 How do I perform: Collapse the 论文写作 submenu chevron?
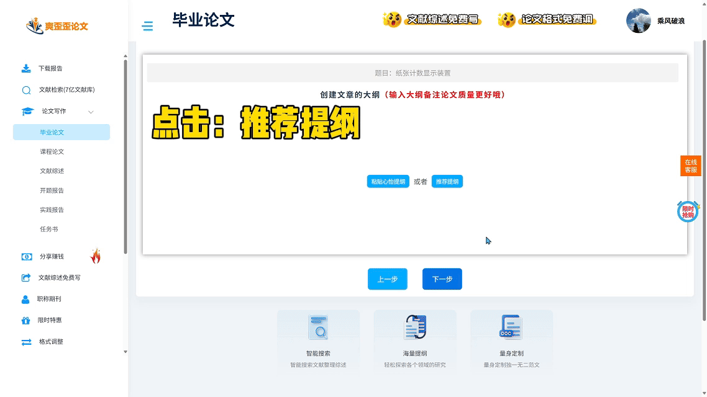(x=91, y=112)
